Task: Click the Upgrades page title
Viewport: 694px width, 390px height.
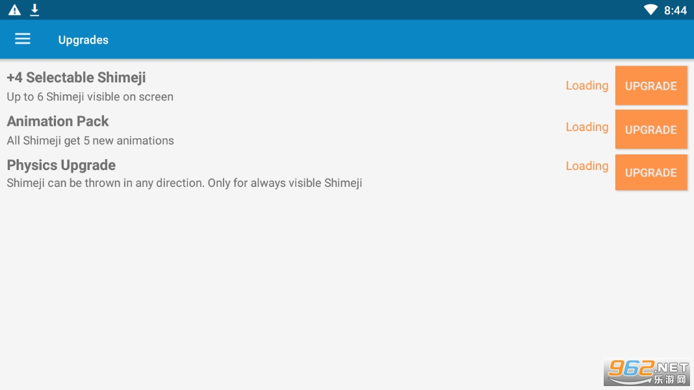Action: (83, 40)
